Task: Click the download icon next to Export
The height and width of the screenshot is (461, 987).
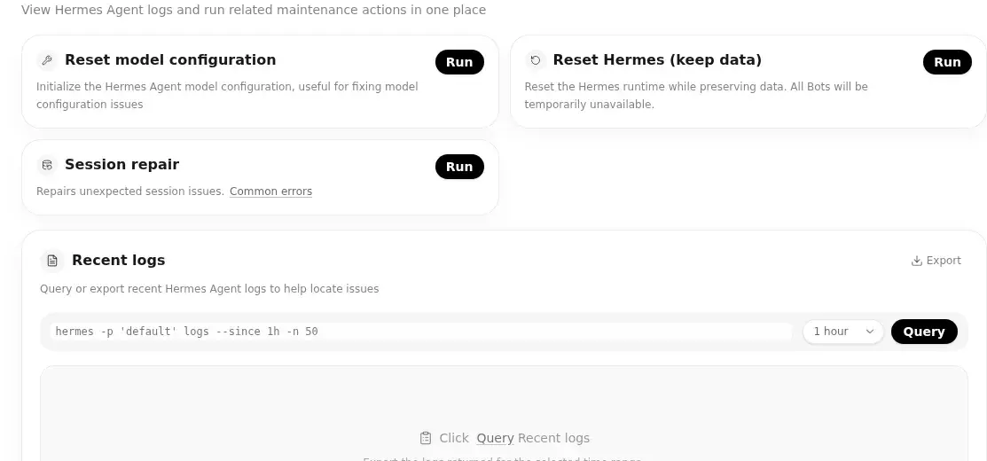Action: [x=917, y=261]
